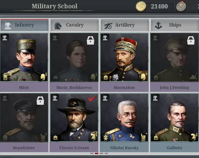Click the gold star rank on Nikolai Ruzsky
Viewport: 199px width, 158px height.
pyautogui.click(x=106, y=138)
